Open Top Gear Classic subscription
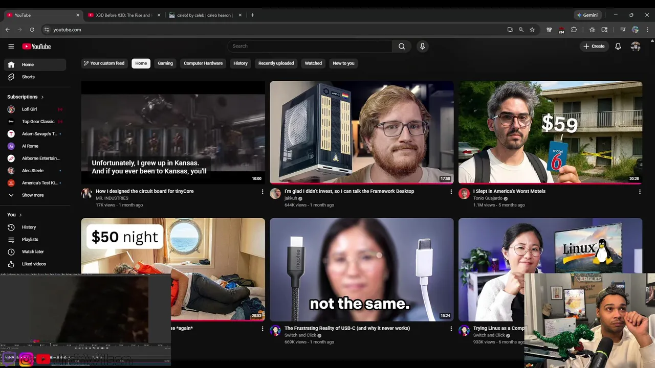The image size is (655, 368). 35,122
